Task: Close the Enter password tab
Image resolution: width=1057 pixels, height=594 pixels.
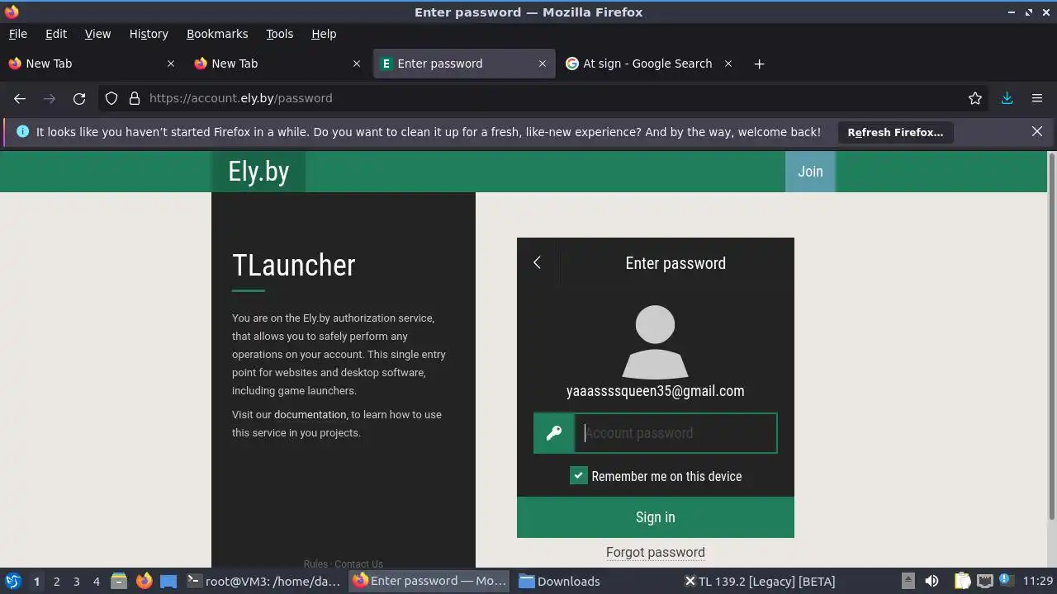Action: (543, 64)
